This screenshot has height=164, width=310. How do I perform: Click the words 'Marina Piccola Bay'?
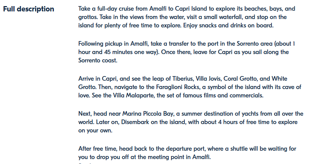[147, 114]
